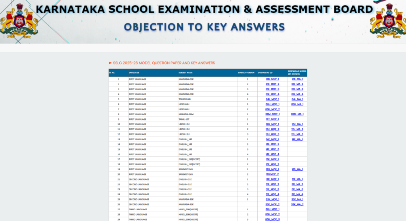Click the Download Model Key Answer column header
This screenshot has height=221, width=406.
297,72
